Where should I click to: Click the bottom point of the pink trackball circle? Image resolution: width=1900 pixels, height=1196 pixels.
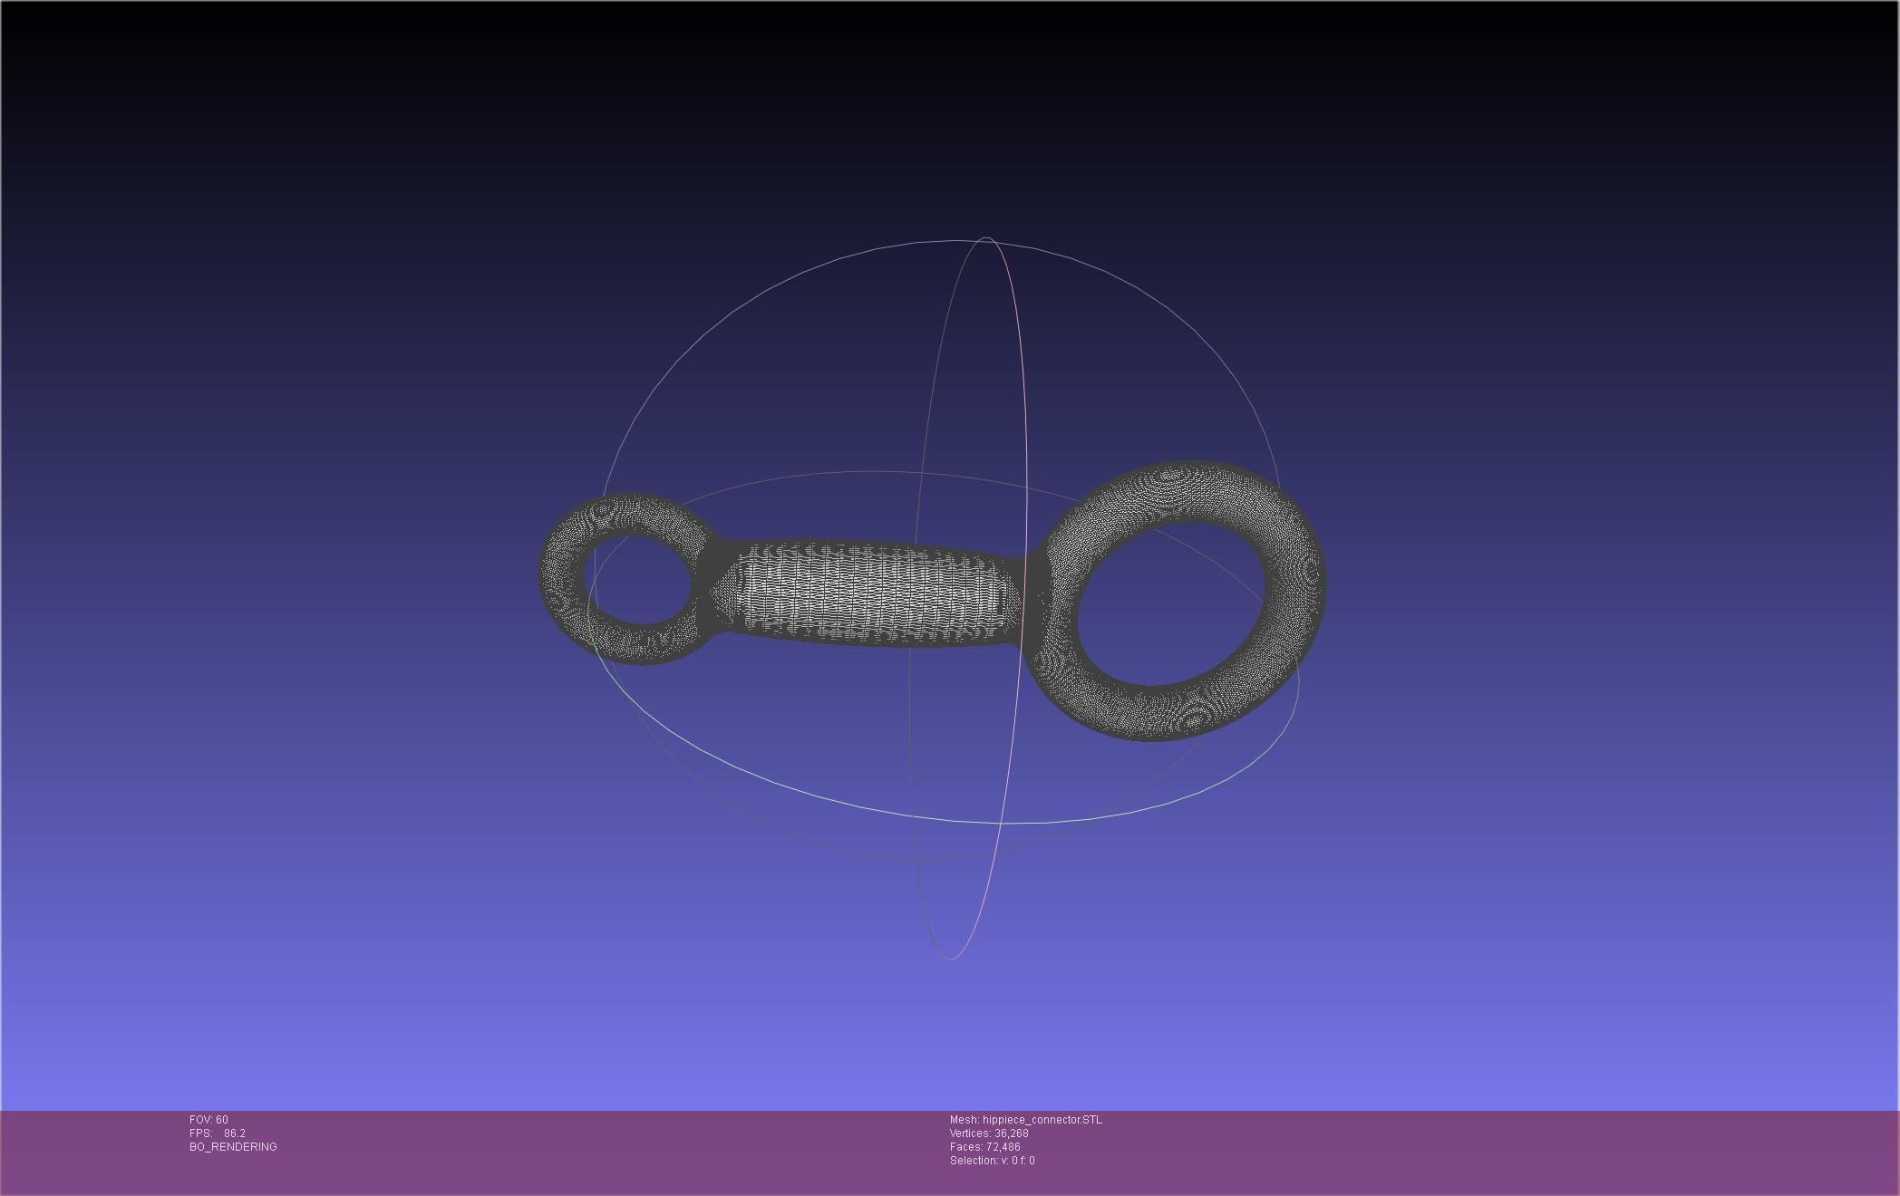click(950, 958)
